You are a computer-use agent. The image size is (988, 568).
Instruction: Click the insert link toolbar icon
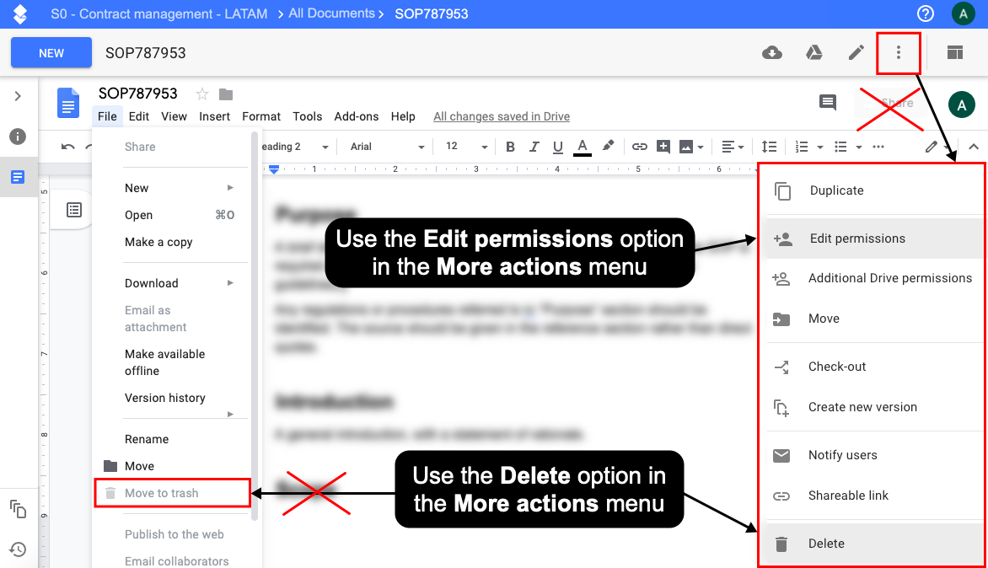[639, 147]
